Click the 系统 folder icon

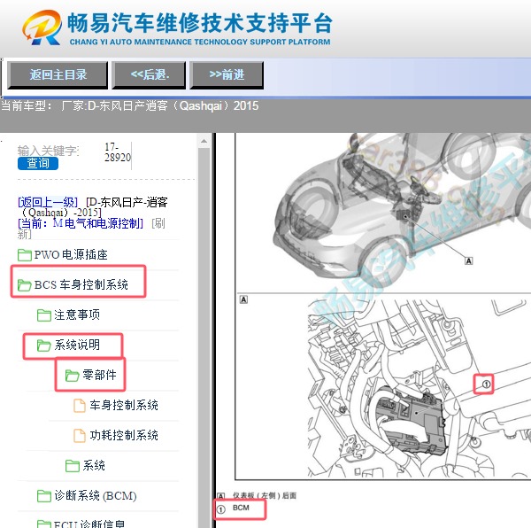(73, 466)
